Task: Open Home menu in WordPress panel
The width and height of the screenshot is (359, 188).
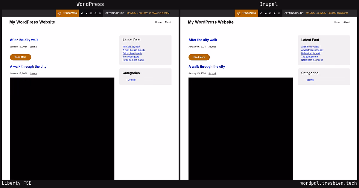Action: 158,22
